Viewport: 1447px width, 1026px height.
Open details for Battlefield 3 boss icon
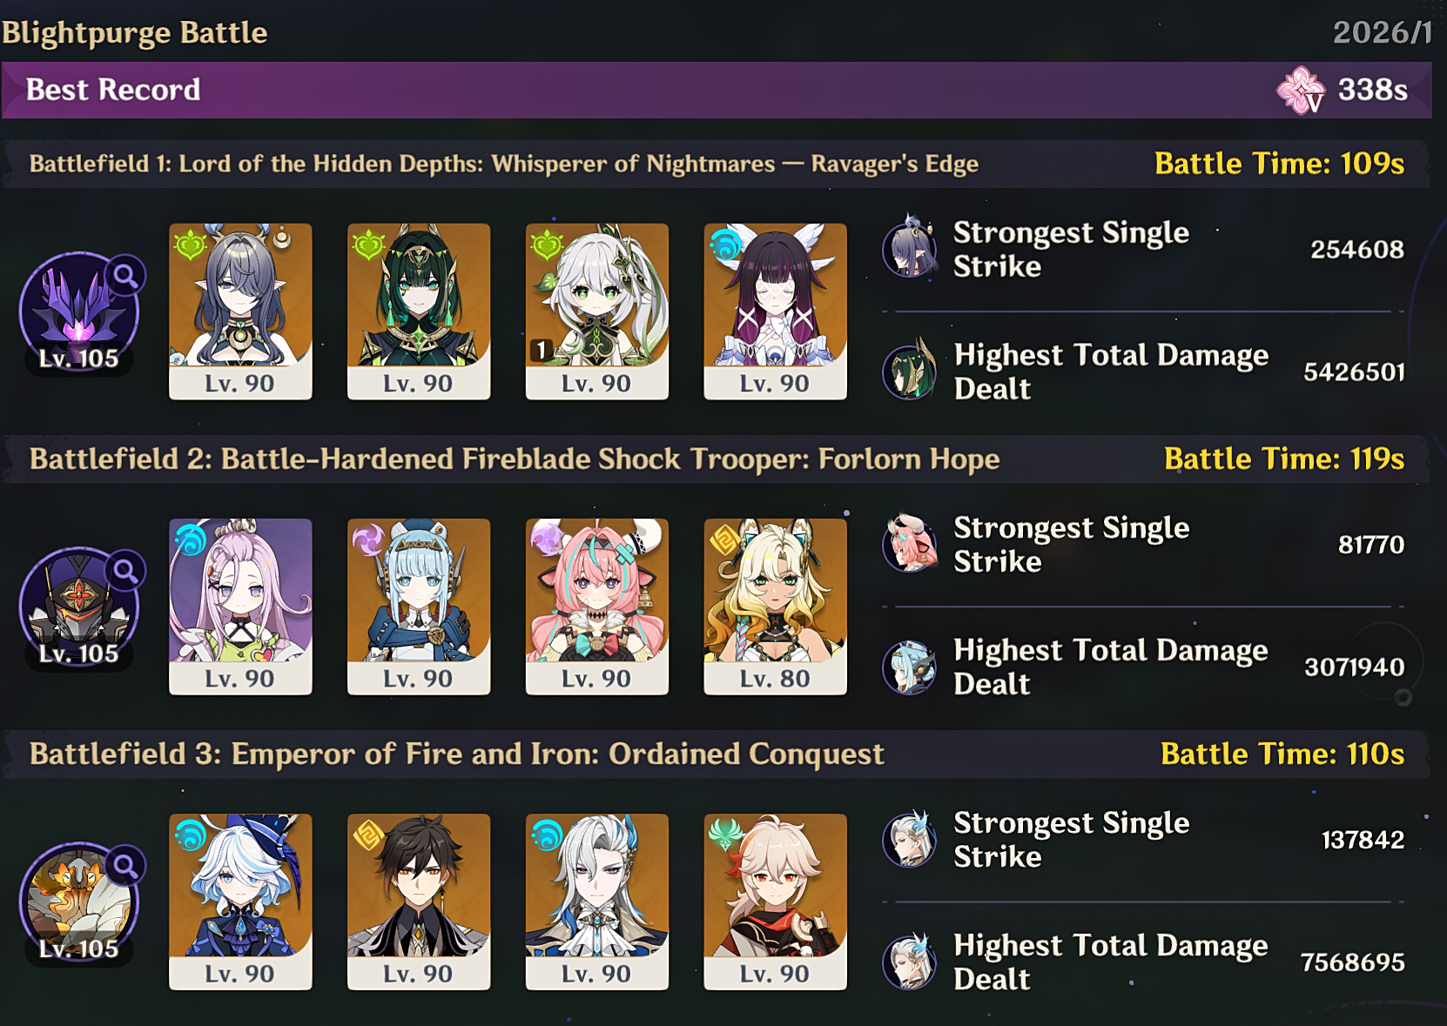pyautogui.click(x=79, y=902)
